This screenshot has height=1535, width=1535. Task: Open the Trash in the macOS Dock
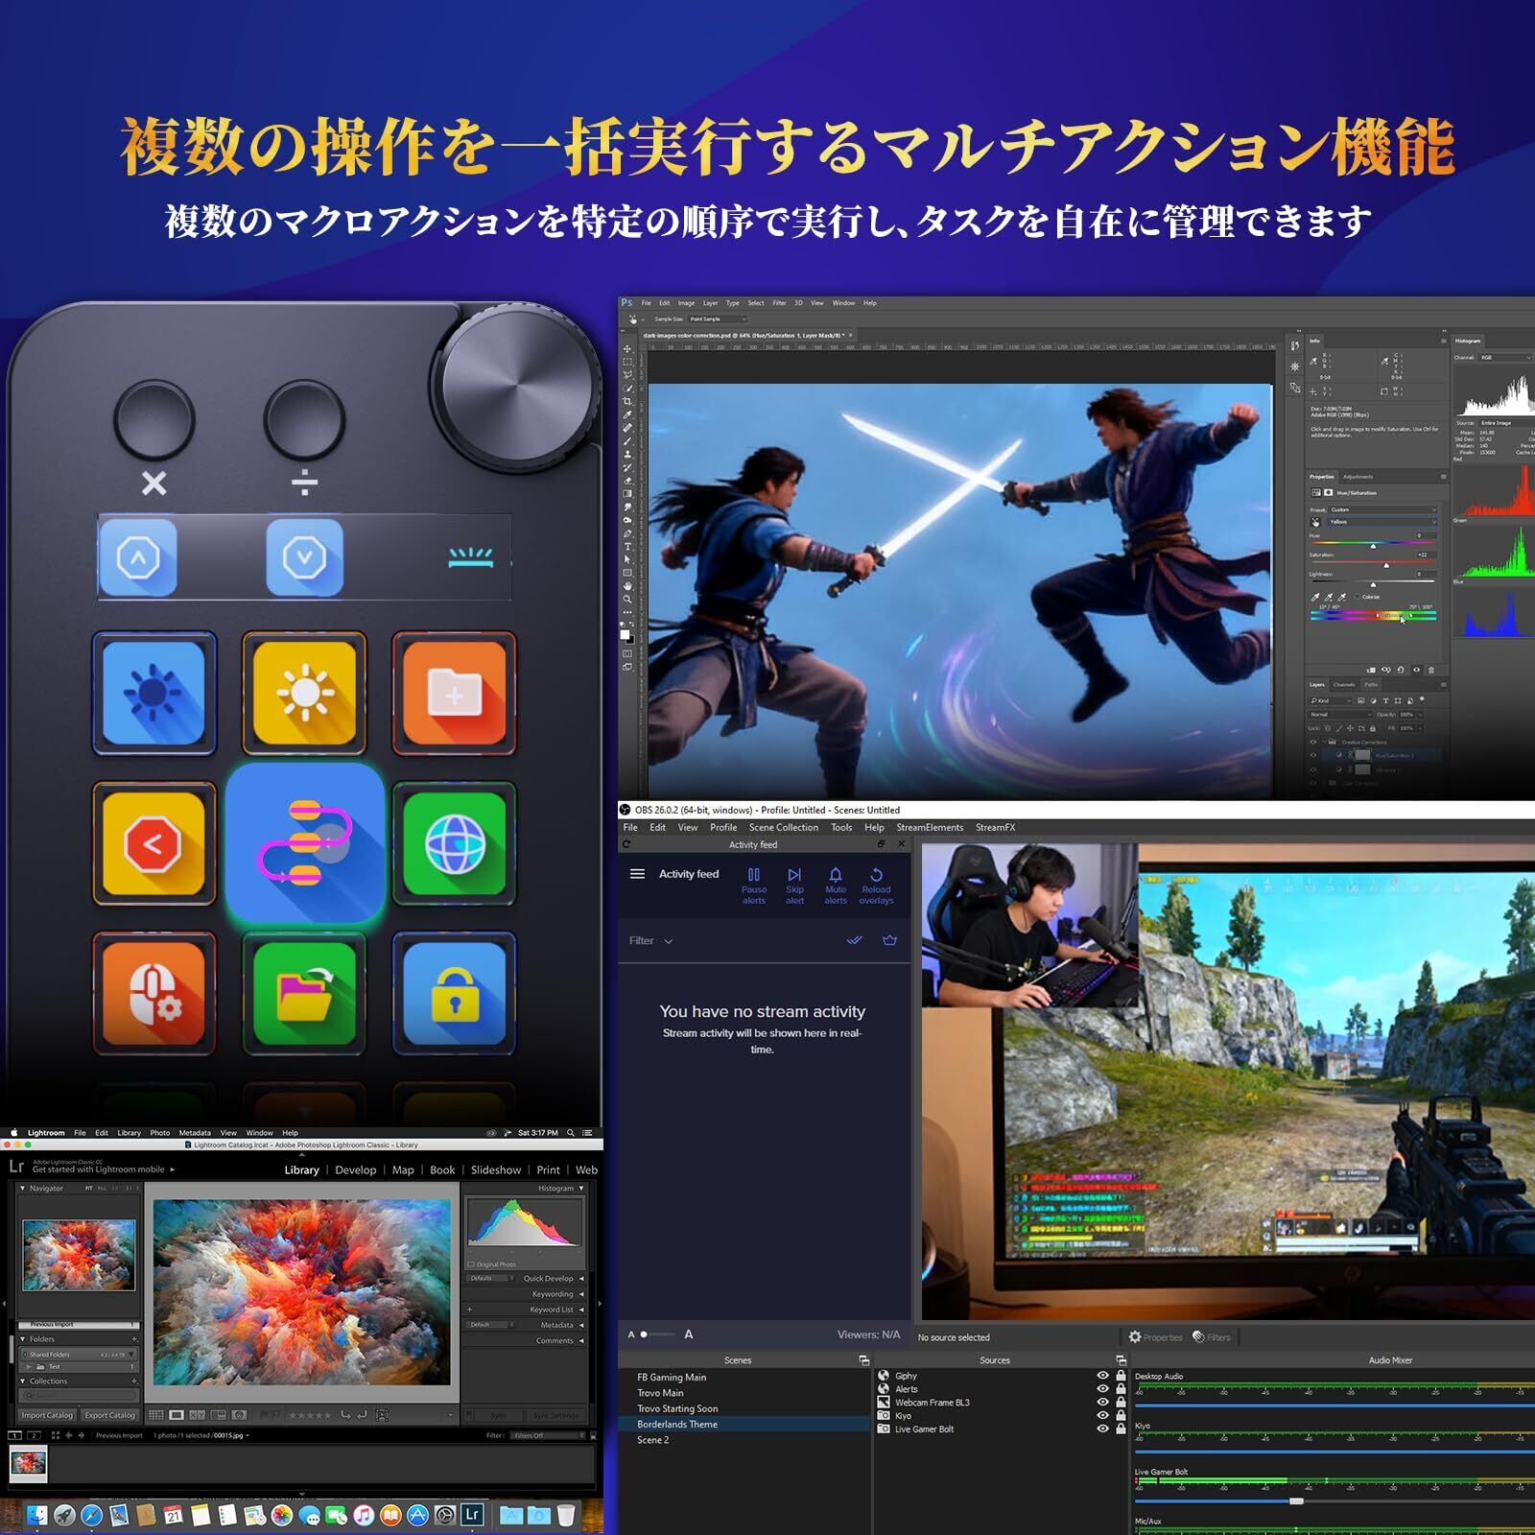click(x=566, y=1515)
